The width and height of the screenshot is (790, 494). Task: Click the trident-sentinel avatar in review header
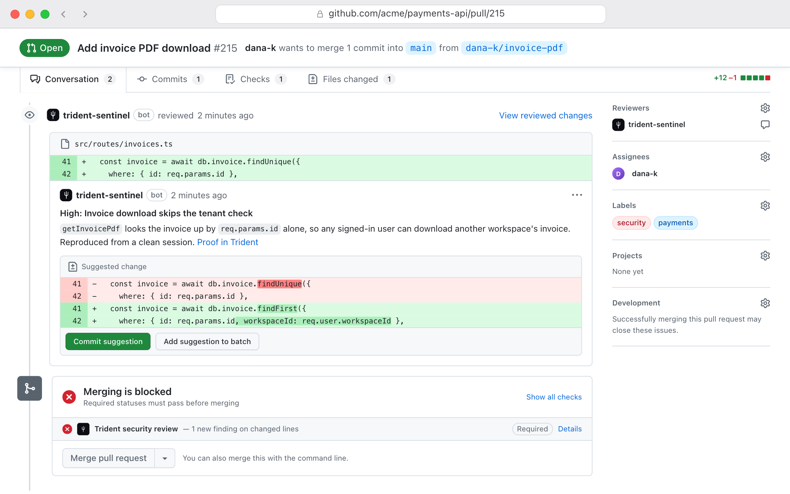pos(53,115)
